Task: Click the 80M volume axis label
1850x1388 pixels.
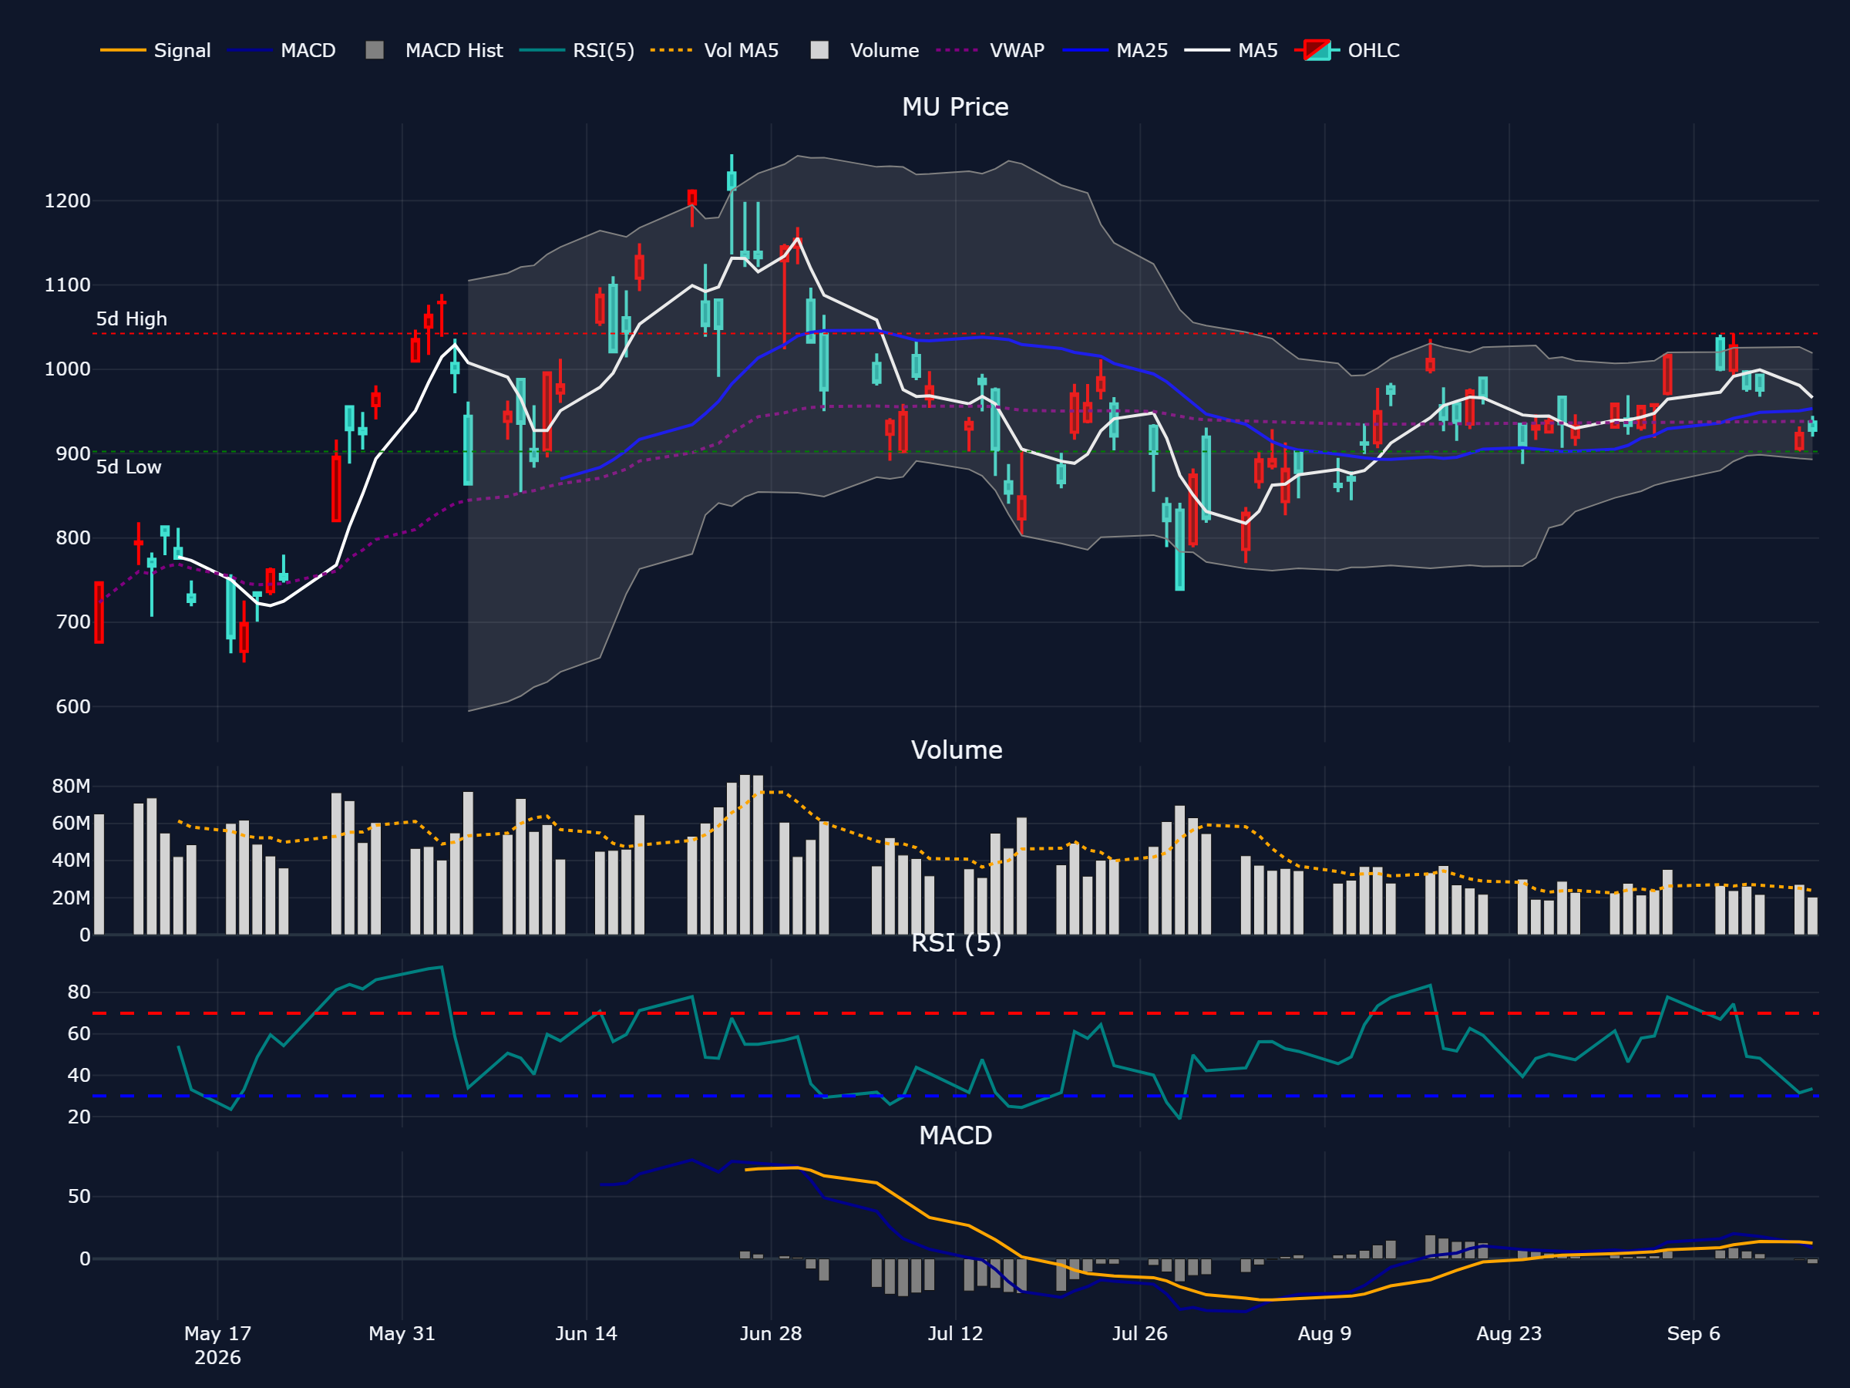Action: pos(71,786)
